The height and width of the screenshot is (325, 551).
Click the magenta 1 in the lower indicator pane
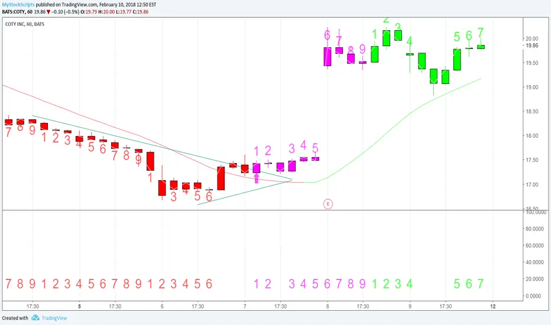[256, 284]
